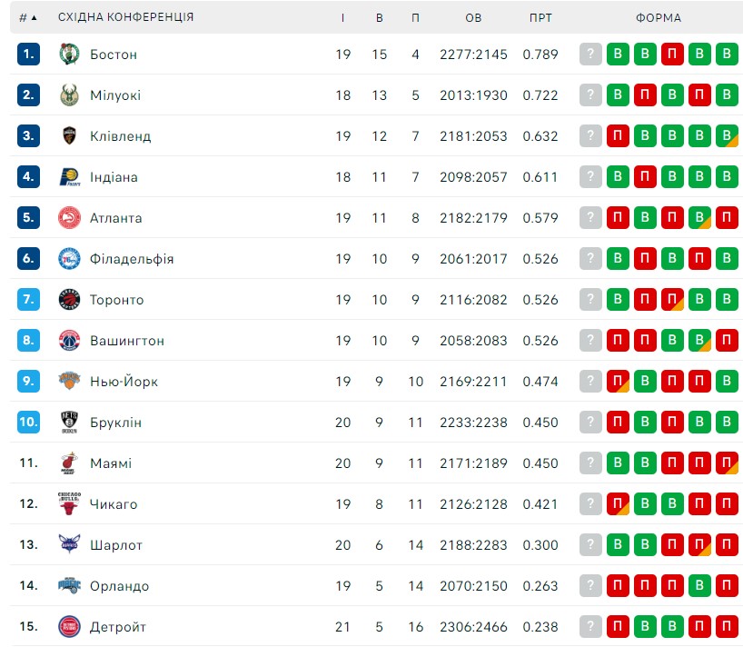Click the ФОРМА column header
743x647 pixels.
pyautogui.click(x=659, y=18)
